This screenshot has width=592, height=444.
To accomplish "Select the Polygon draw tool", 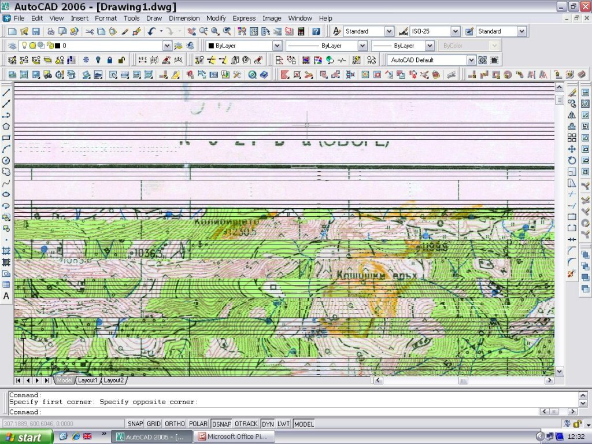I will [6, 127].
